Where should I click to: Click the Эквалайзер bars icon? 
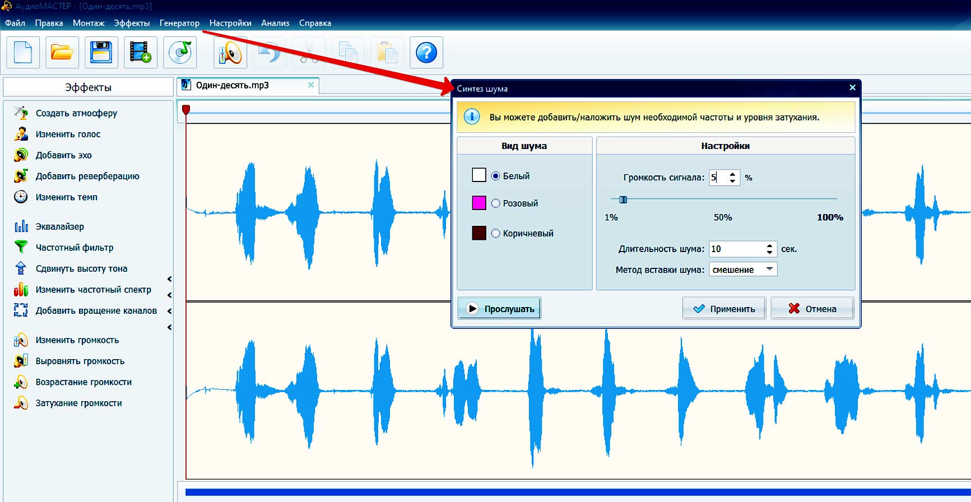click(x=21, y=226)
